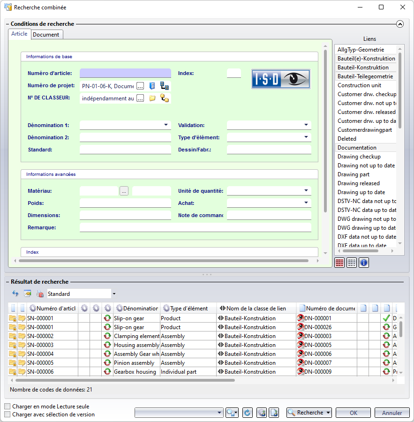The width and height of the screenshot is (414, 422).
Task: Collapse the Conditions de recherche section
Action: (x=399, y=24)
